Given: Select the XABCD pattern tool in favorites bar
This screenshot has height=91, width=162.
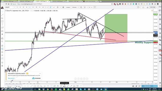Looking at the screenshot, I should coord(58,86).
